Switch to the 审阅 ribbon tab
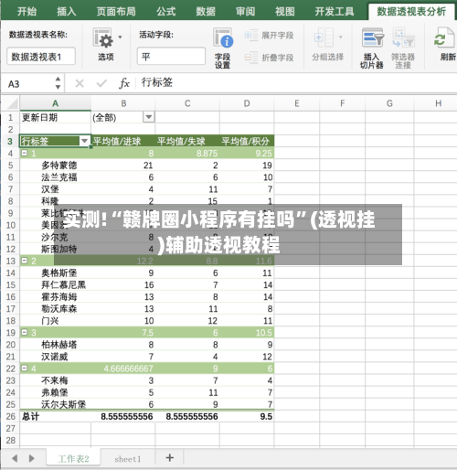 coord(245,12)
